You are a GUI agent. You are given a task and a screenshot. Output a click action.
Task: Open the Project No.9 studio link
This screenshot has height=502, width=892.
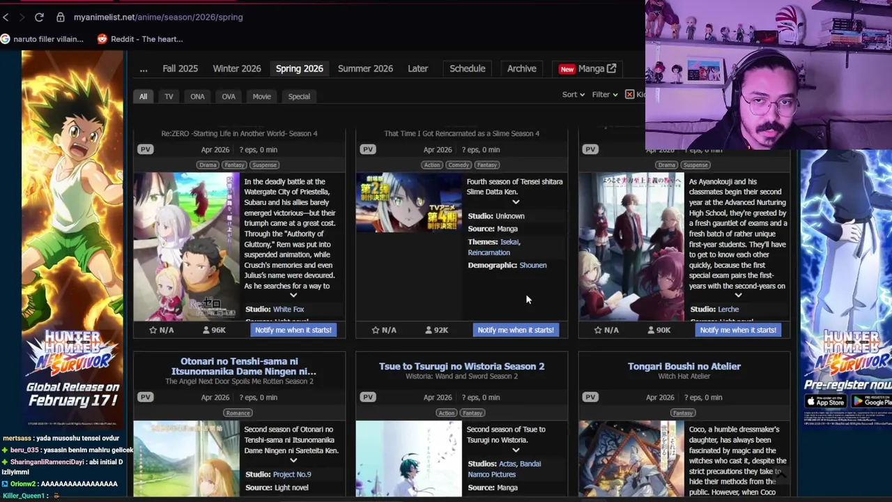tap(292, 474)
